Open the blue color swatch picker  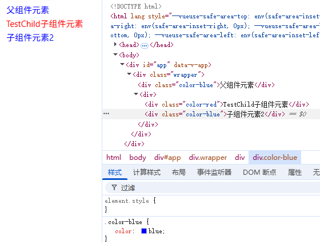point(144,231)
